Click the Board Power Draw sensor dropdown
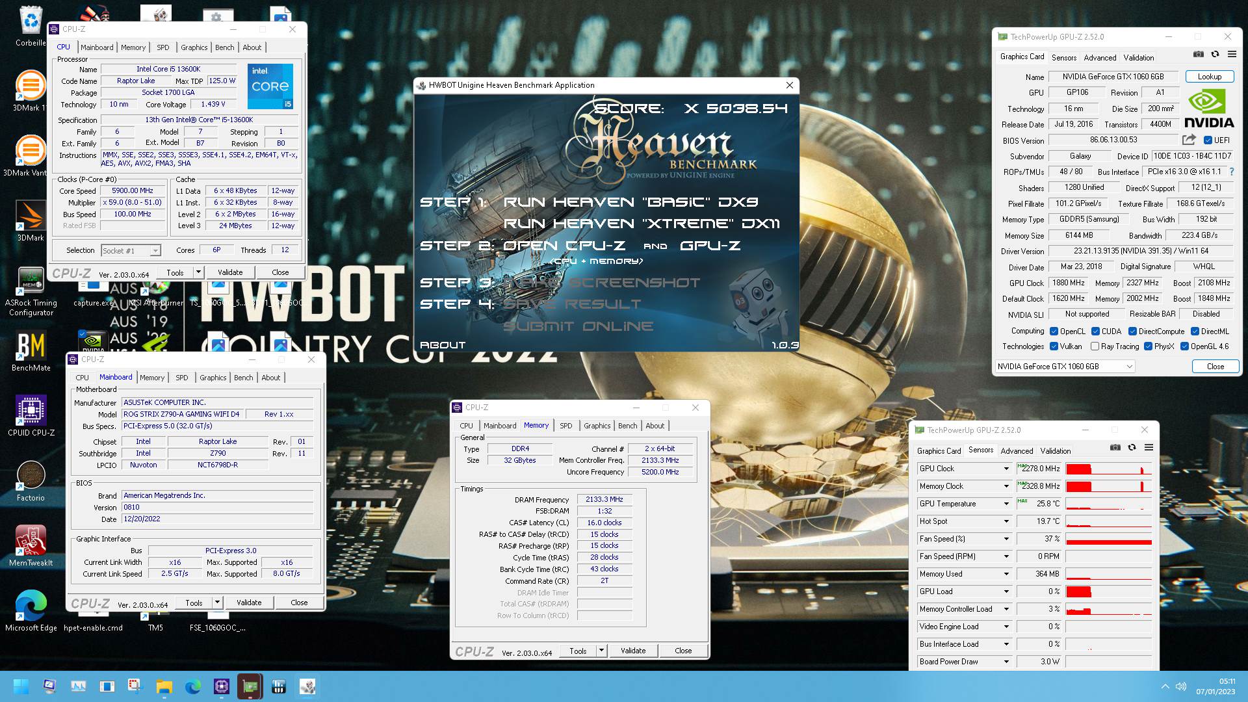This screenshot has height=702, width=1248. [1006, 662]
